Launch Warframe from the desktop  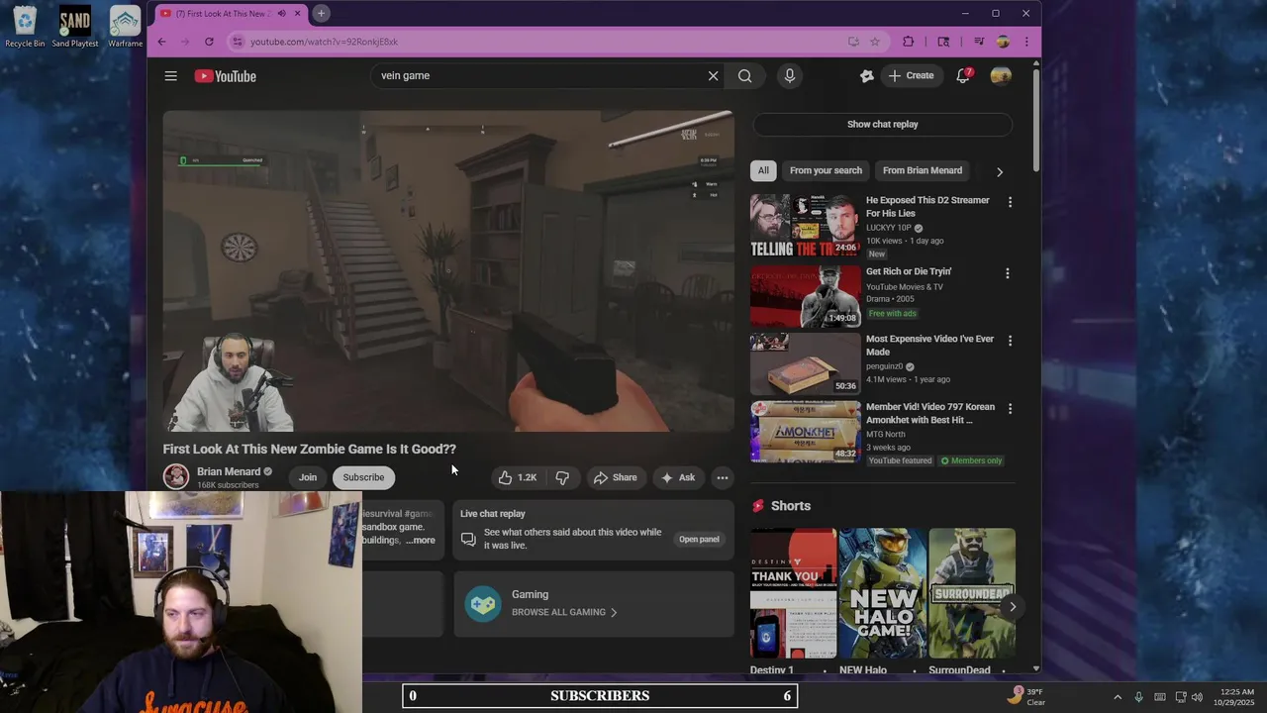click(x=125, y=26)
